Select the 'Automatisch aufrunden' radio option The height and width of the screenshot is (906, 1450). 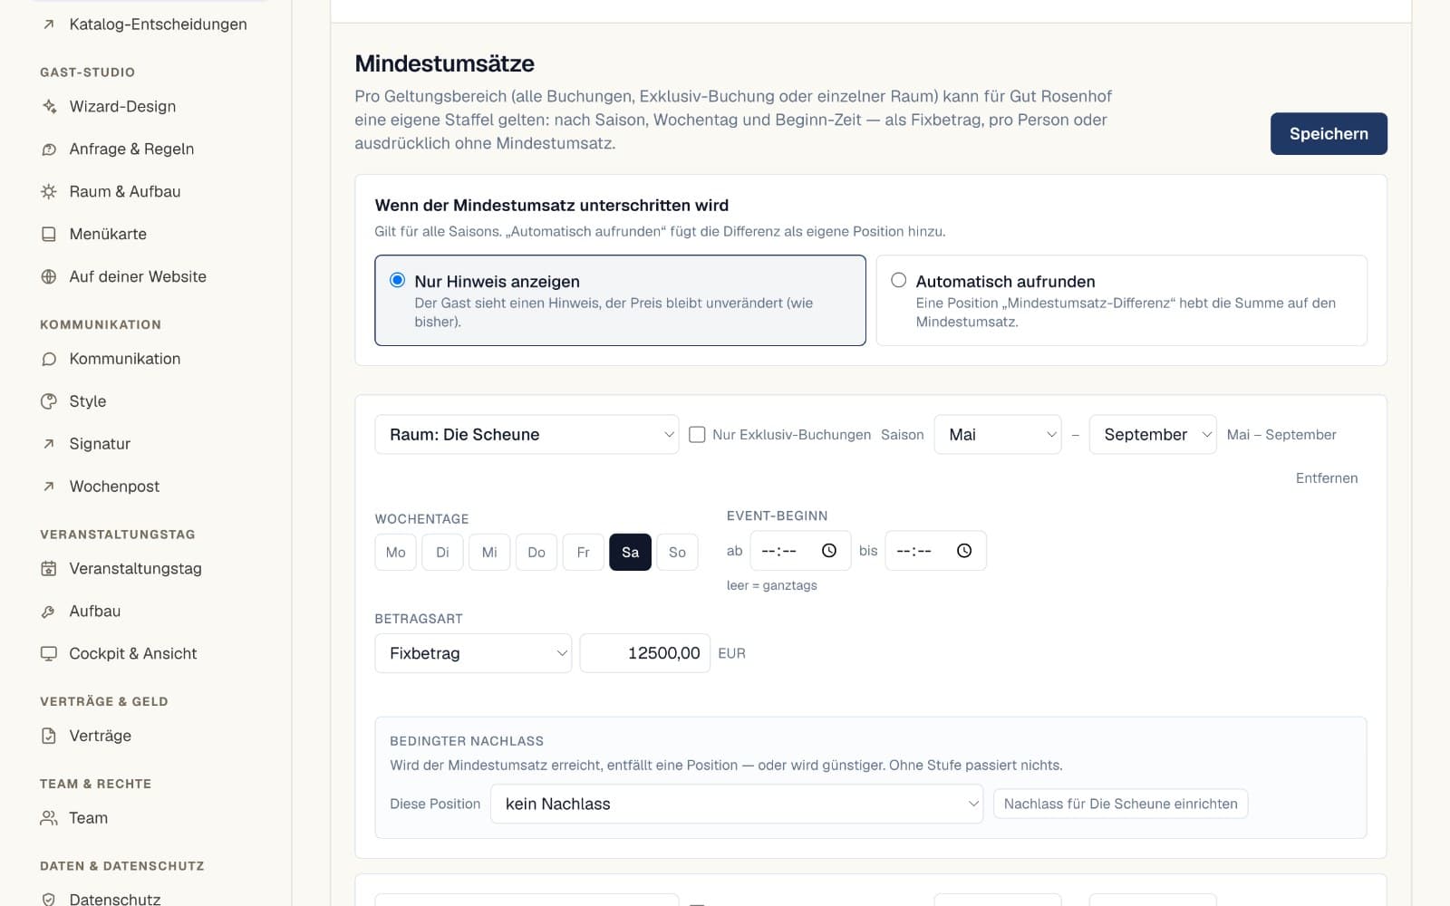898,280
